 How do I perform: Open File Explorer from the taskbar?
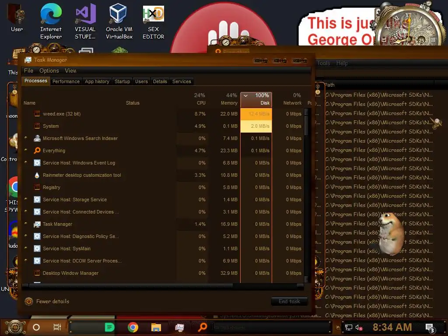156,327
